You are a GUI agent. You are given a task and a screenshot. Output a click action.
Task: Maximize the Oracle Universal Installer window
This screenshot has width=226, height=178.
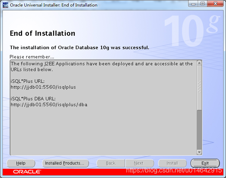click(x=202, y=4)
